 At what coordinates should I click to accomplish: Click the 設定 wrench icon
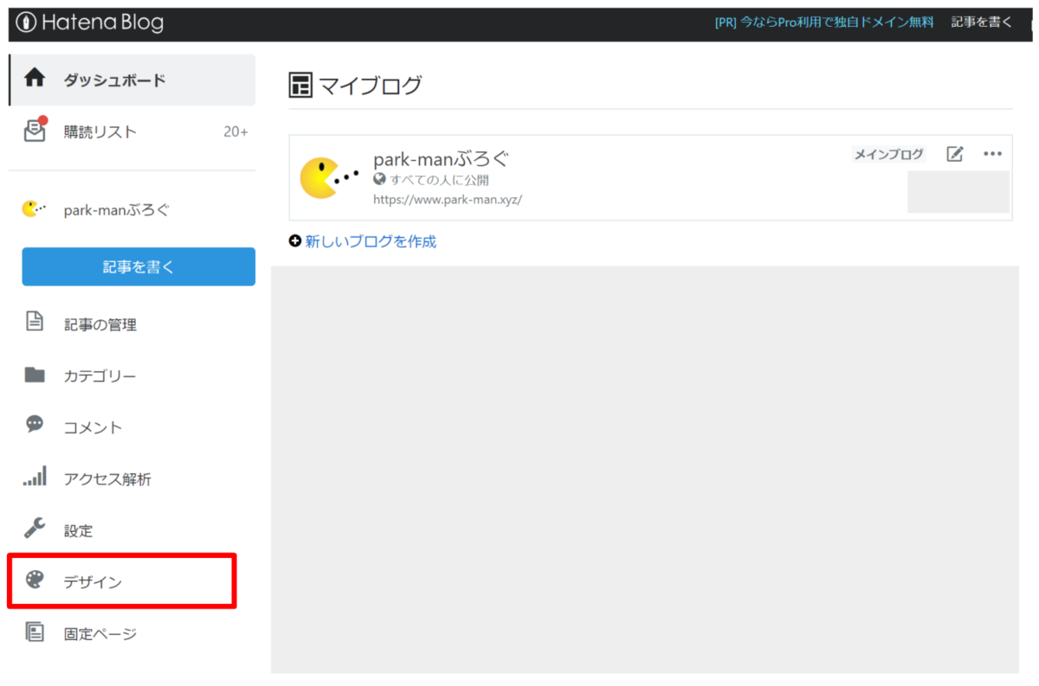pyautogui.click(x=35, y=528)
